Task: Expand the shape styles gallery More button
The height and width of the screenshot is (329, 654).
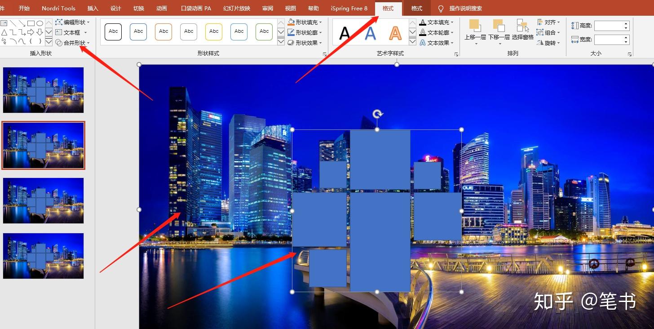Action: coord(281,42)
